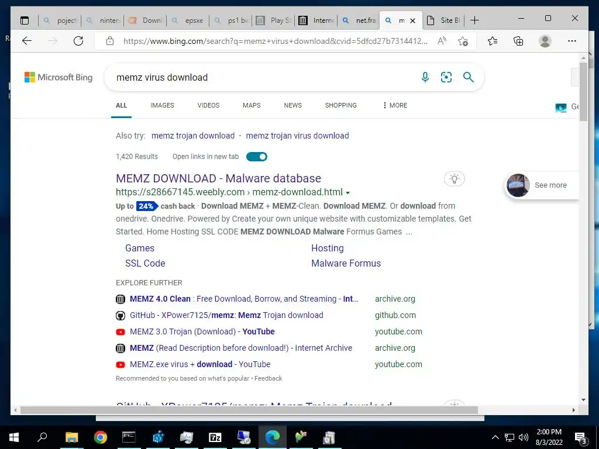Launch File Explorer from taskbar

click(x=71, y=437)
